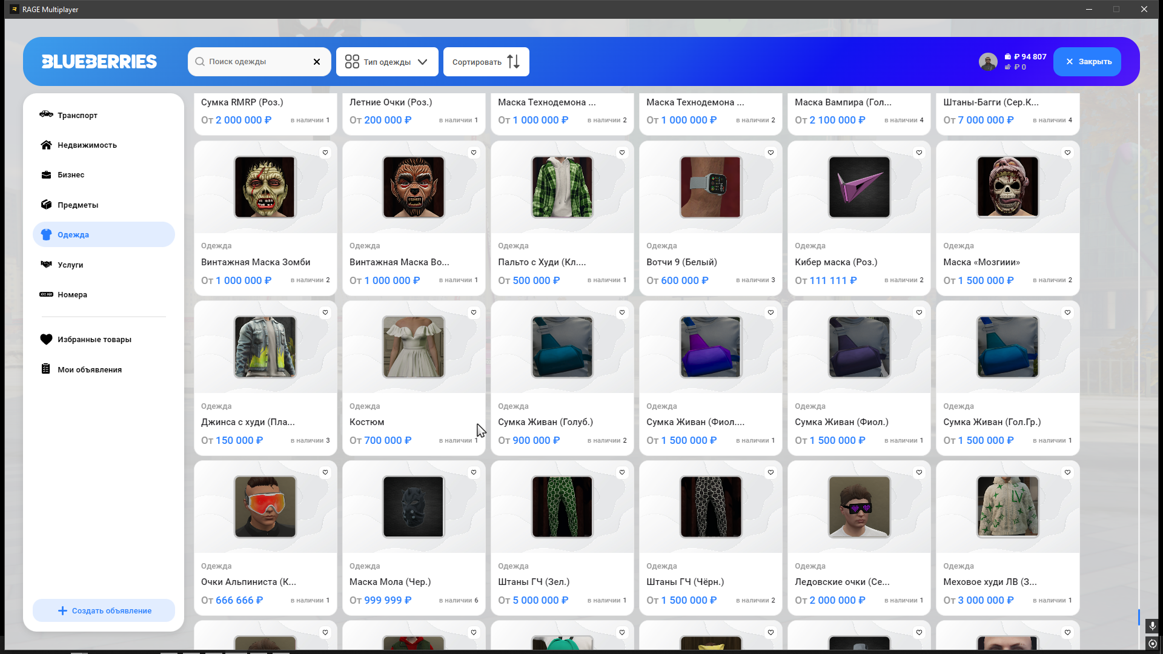Click the box icon for Предметы
Screen dimensions: 1163x654
click(x=46, y=205)
